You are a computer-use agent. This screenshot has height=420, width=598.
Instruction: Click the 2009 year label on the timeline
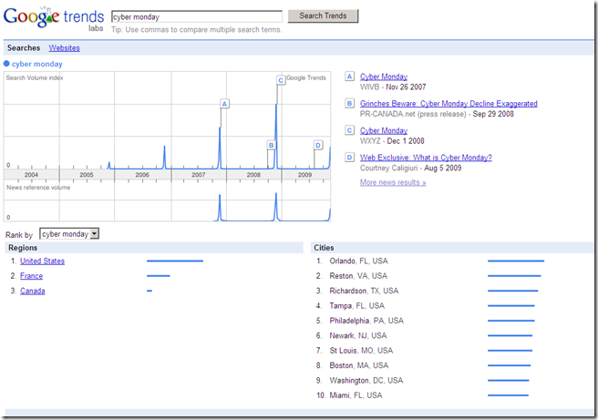click(x=304, y=175)
